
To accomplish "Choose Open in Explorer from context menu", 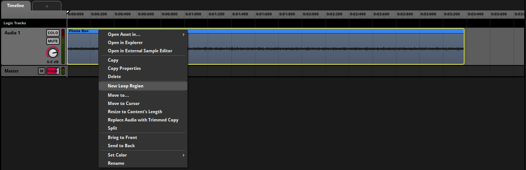I will 143,43.
